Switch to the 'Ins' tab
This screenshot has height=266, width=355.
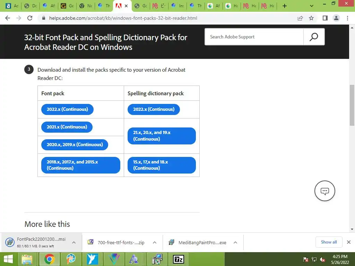(x=177, y=6)
